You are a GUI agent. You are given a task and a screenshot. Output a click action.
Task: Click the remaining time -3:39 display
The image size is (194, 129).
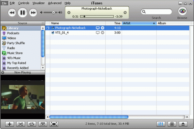tap(119, 16)
